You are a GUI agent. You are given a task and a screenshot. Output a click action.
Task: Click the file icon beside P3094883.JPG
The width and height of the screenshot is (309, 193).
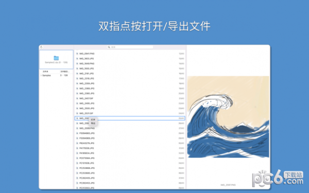(77, 133)
